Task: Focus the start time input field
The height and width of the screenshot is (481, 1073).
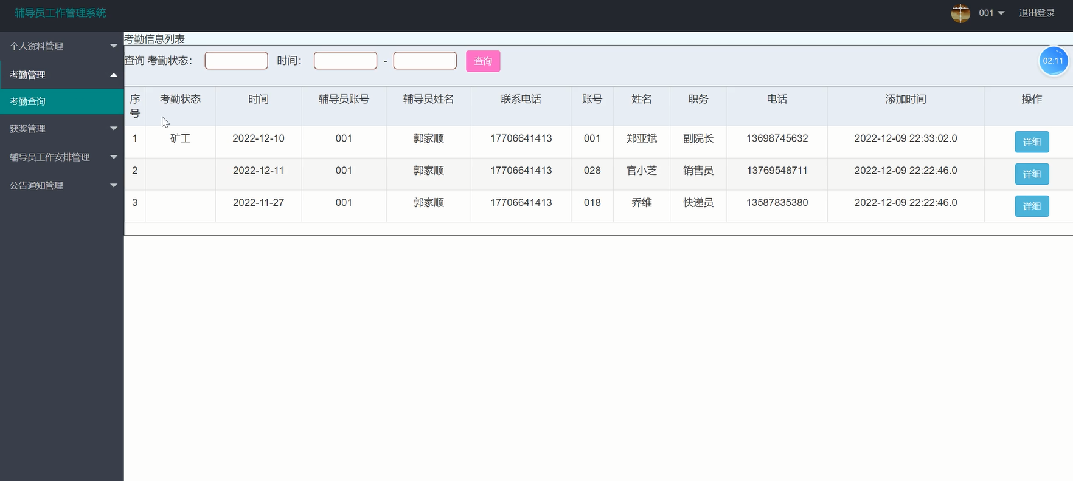Action: [346, 61]
